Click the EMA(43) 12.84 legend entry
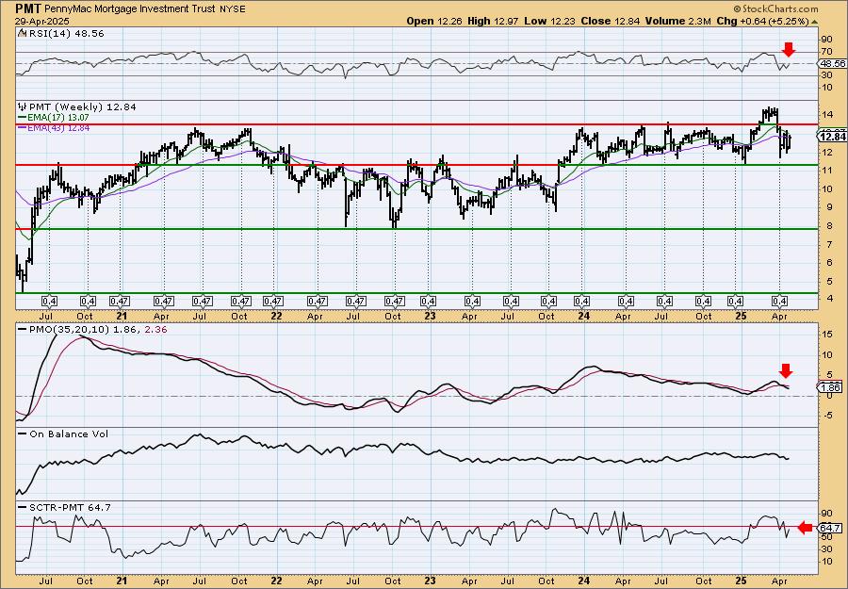Screen dimensions: 848x589 [x=53, y=127]
